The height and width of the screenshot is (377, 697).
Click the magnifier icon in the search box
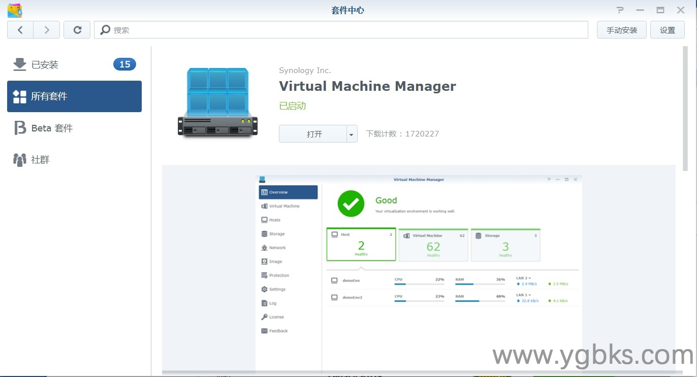[x=105, y=30]
